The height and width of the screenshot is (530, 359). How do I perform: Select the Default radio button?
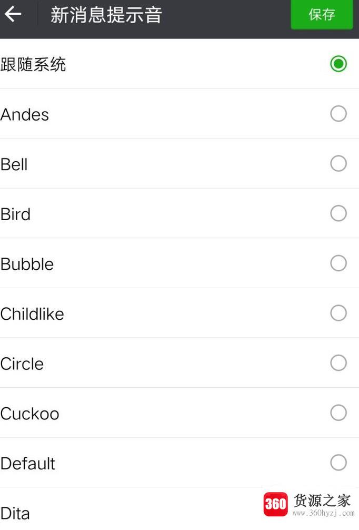click(338, 463)
